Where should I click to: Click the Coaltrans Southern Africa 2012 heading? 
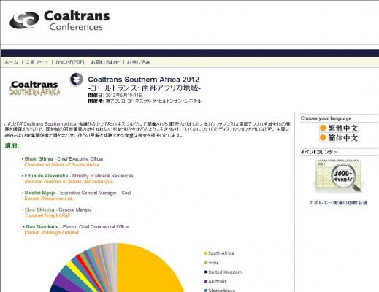144,80
